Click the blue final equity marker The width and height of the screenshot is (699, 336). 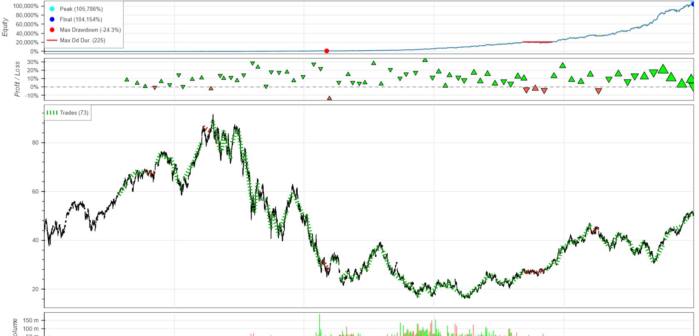click(694, 4)
